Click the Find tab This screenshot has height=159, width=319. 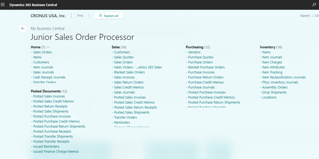pyautogui.click(x=80, y=16)
